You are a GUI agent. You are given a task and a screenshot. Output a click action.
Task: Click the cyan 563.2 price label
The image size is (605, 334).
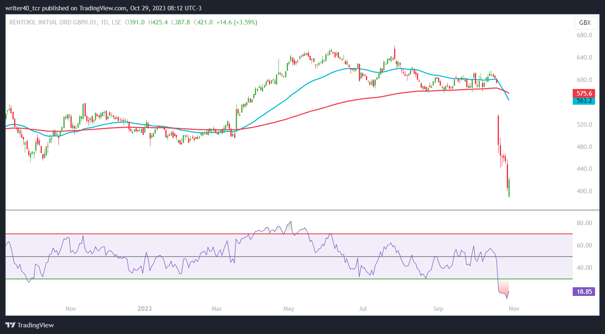coord(583,101)
